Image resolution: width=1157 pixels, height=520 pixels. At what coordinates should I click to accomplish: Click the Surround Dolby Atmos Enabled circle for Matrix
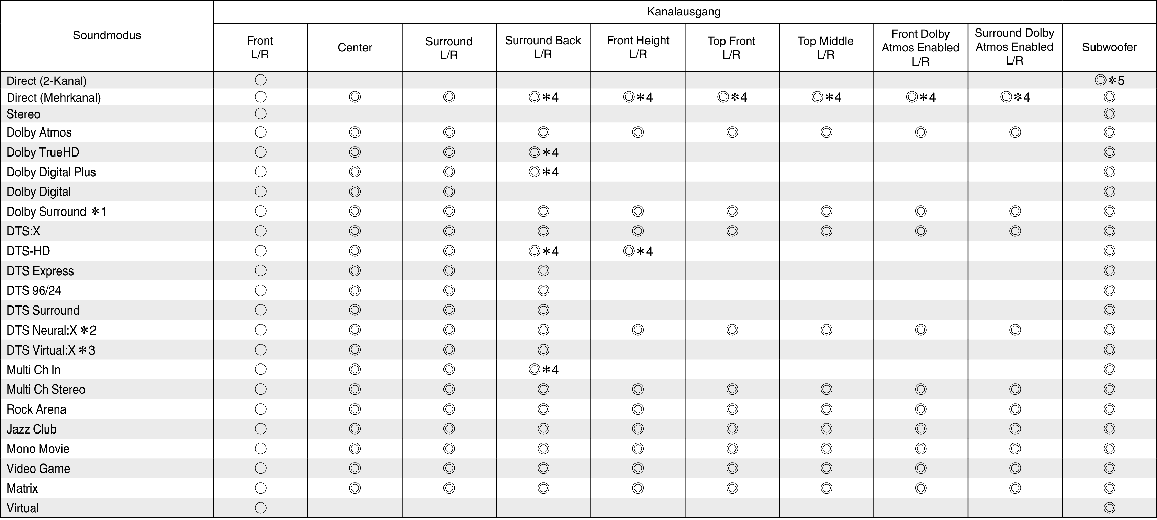1015,488
